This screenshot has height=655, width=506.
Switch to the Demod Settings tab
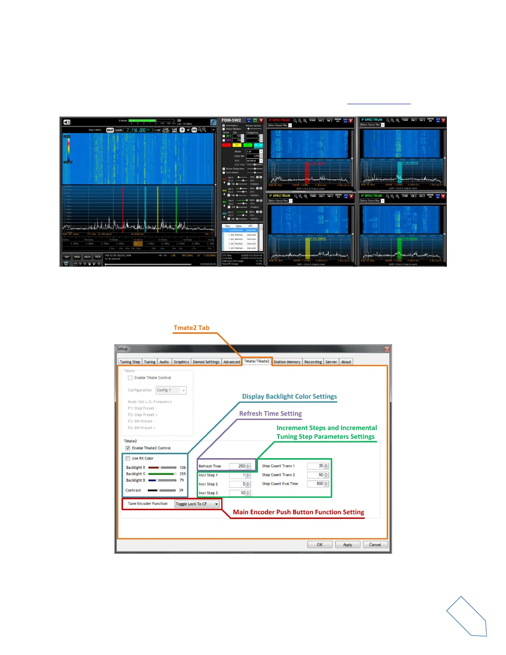tap(206, 362)
